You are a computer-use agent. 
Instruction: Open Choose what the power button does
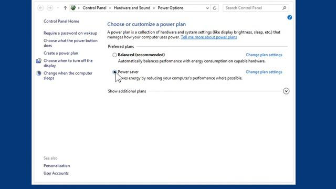pos(70,43)
